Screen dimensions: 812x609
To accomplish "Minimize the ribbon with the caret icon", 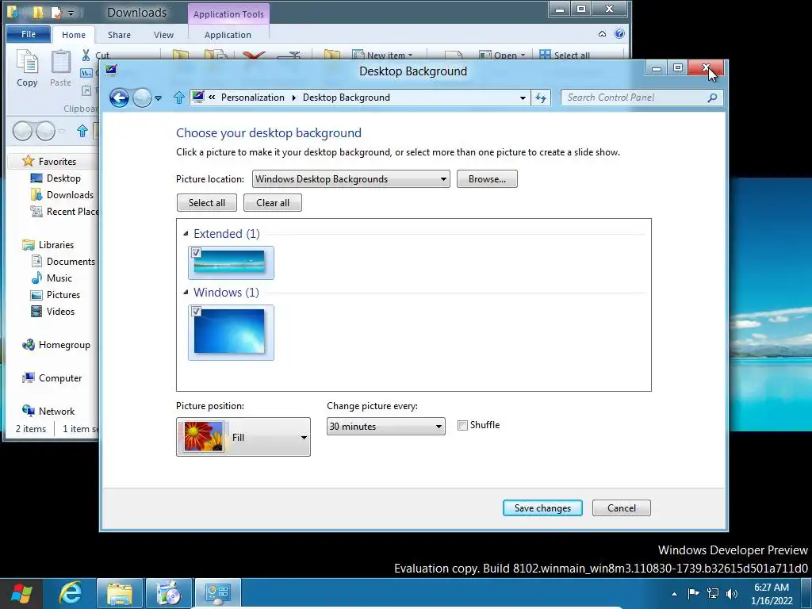I will click(602, 34).
